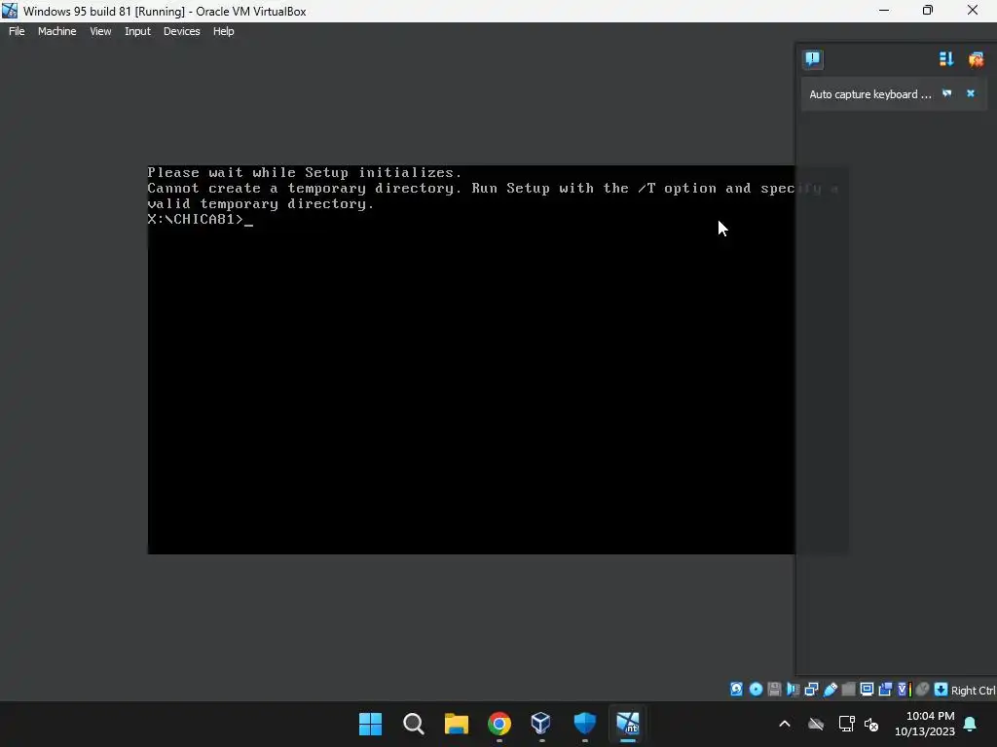Image resolution: width=997 pixels, height=747 pixels.
Task: Click the notification sort order icon
Action: tap(946, 59)
